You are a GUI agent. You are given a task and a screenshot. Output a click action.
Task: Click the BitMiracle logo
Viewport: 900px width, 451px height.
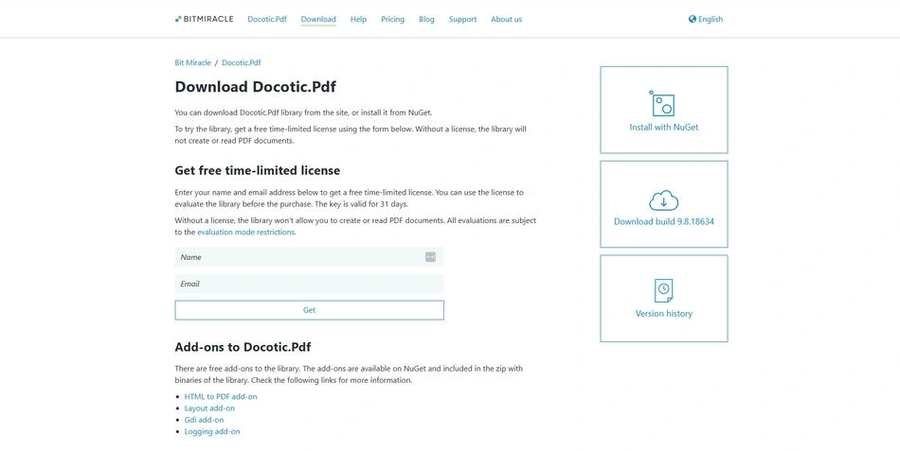[205, 19]
